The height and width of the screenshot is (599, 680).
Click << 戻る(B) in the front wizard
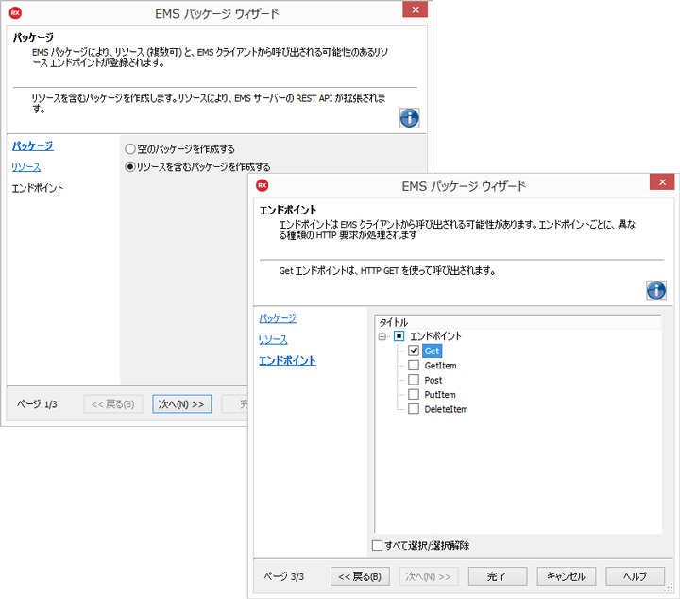click(x=360, y=576)
